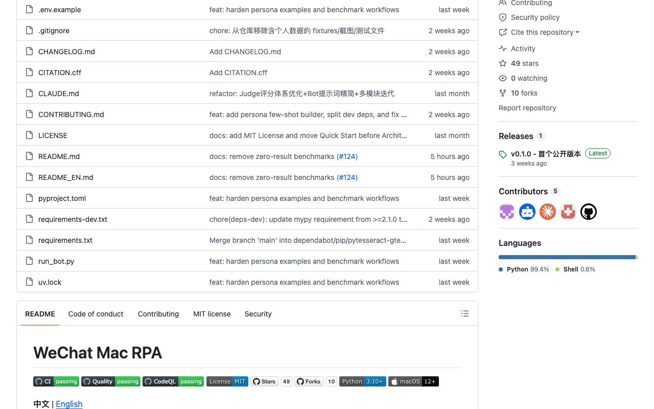Viewport: 654px width, 409px height.
Task: Click the Python 3.10+ badge
Action: [363, 381]
